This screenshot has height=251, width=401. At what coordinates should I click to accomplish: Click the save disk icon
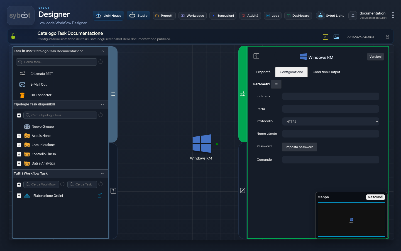tap(387, 37)
